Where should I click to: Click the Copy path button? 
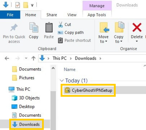(x=71, y=32)
